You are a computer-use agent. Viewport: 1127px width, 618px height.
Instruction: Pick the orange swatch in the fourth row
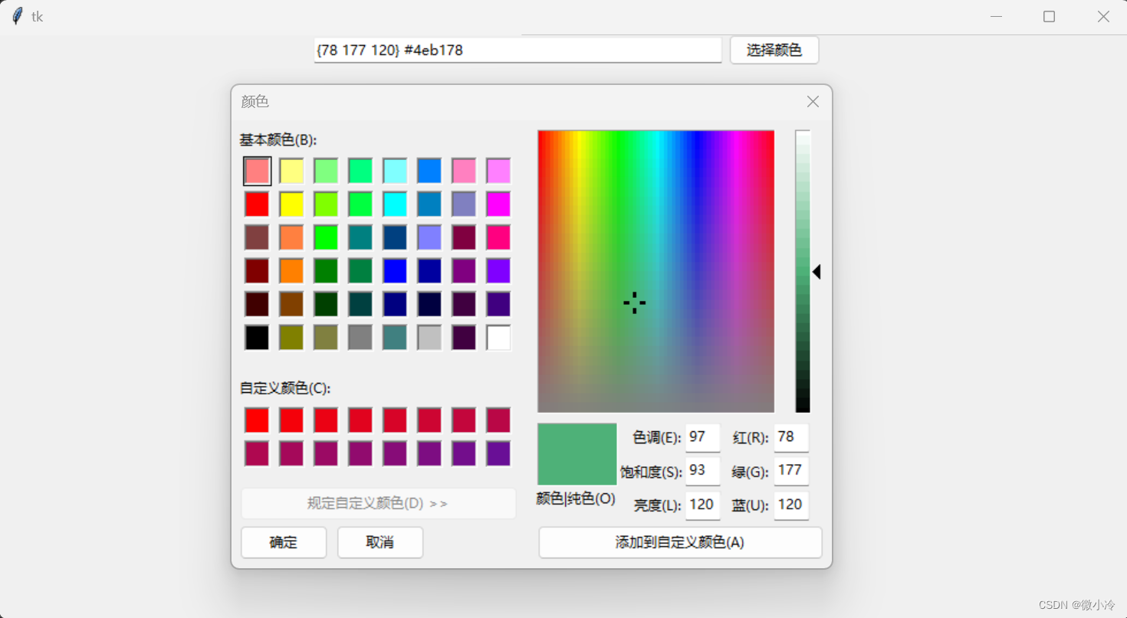point(291,271)
